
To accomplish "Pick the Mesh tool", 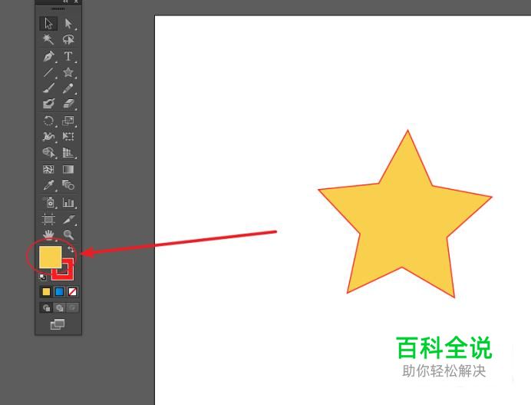I will coord(48,169).
